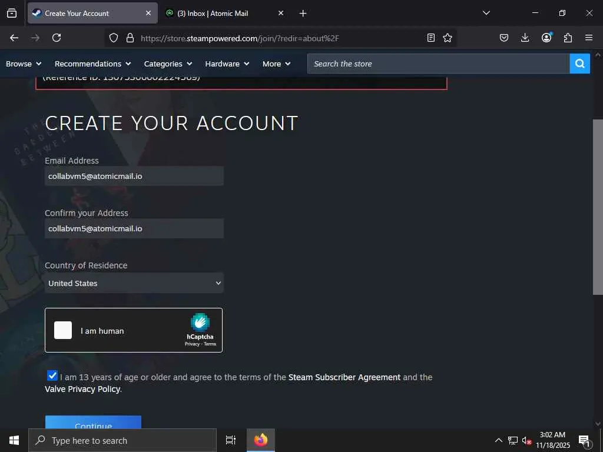This screenshot has height=452, width=603.
Task: Open the hCaptcha Privacy link
Action: click(192, 344)
